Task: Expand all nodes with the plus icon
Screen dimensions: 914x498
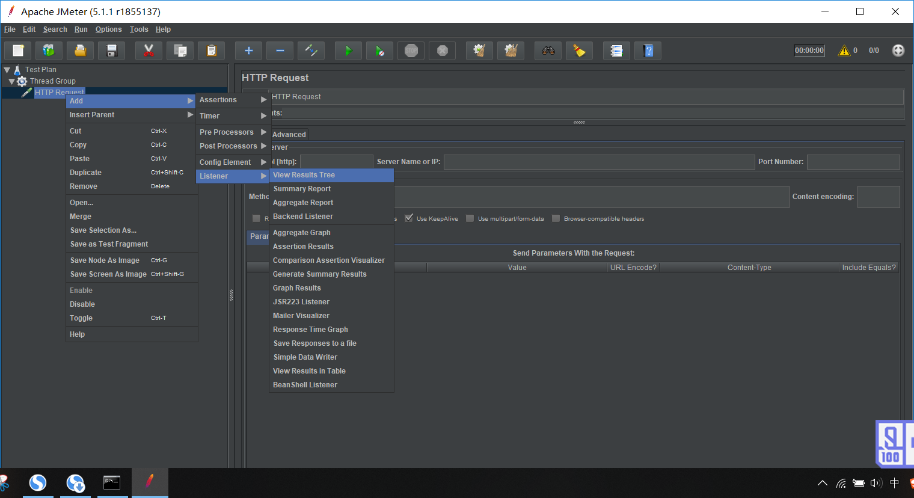Action: point(248,51)
